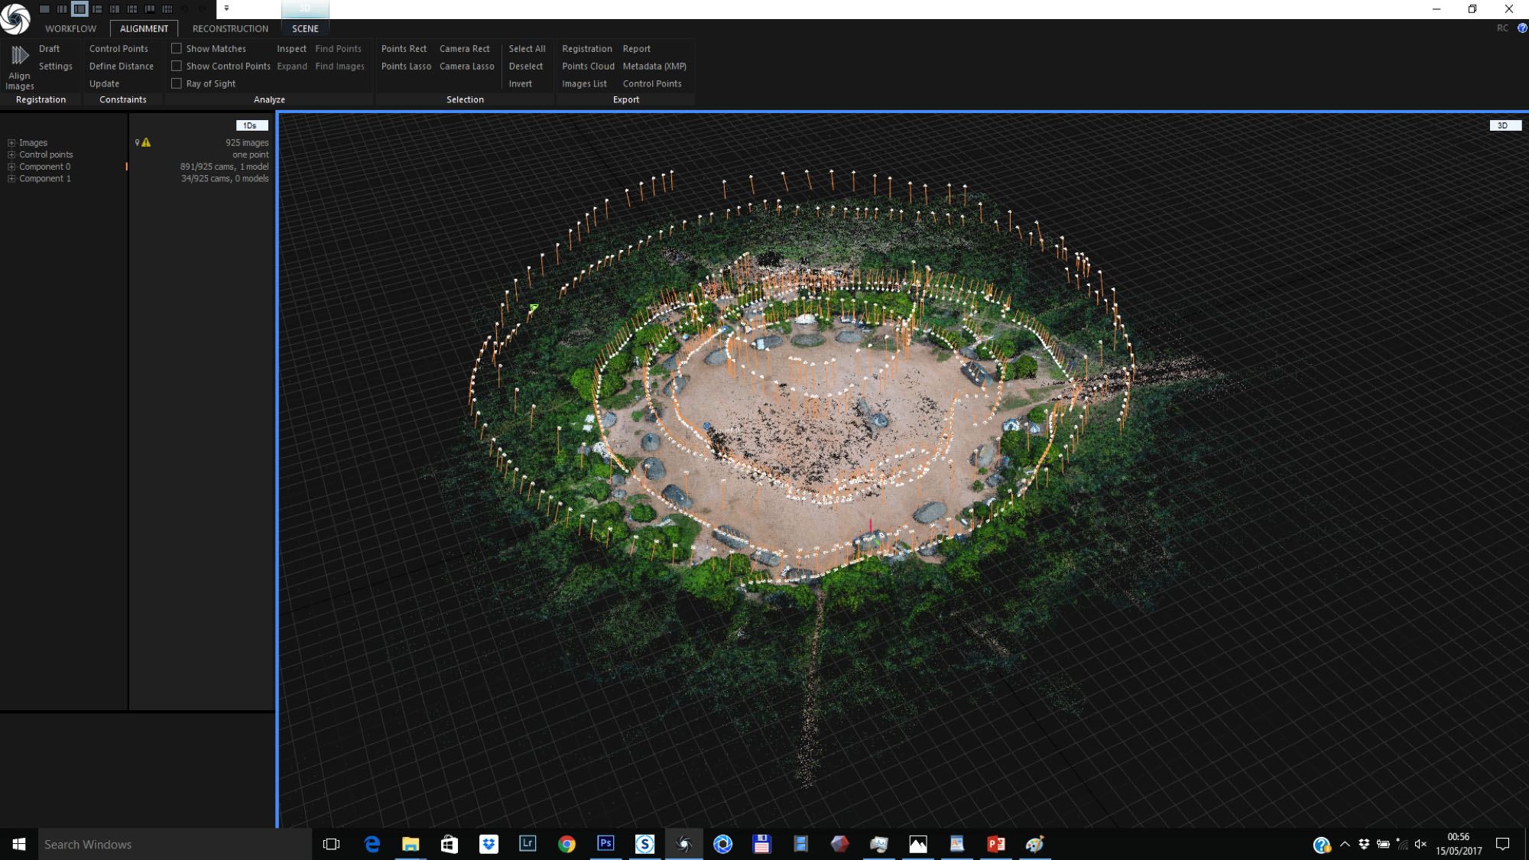Export the Points Cloud

(x=588, y=67)
